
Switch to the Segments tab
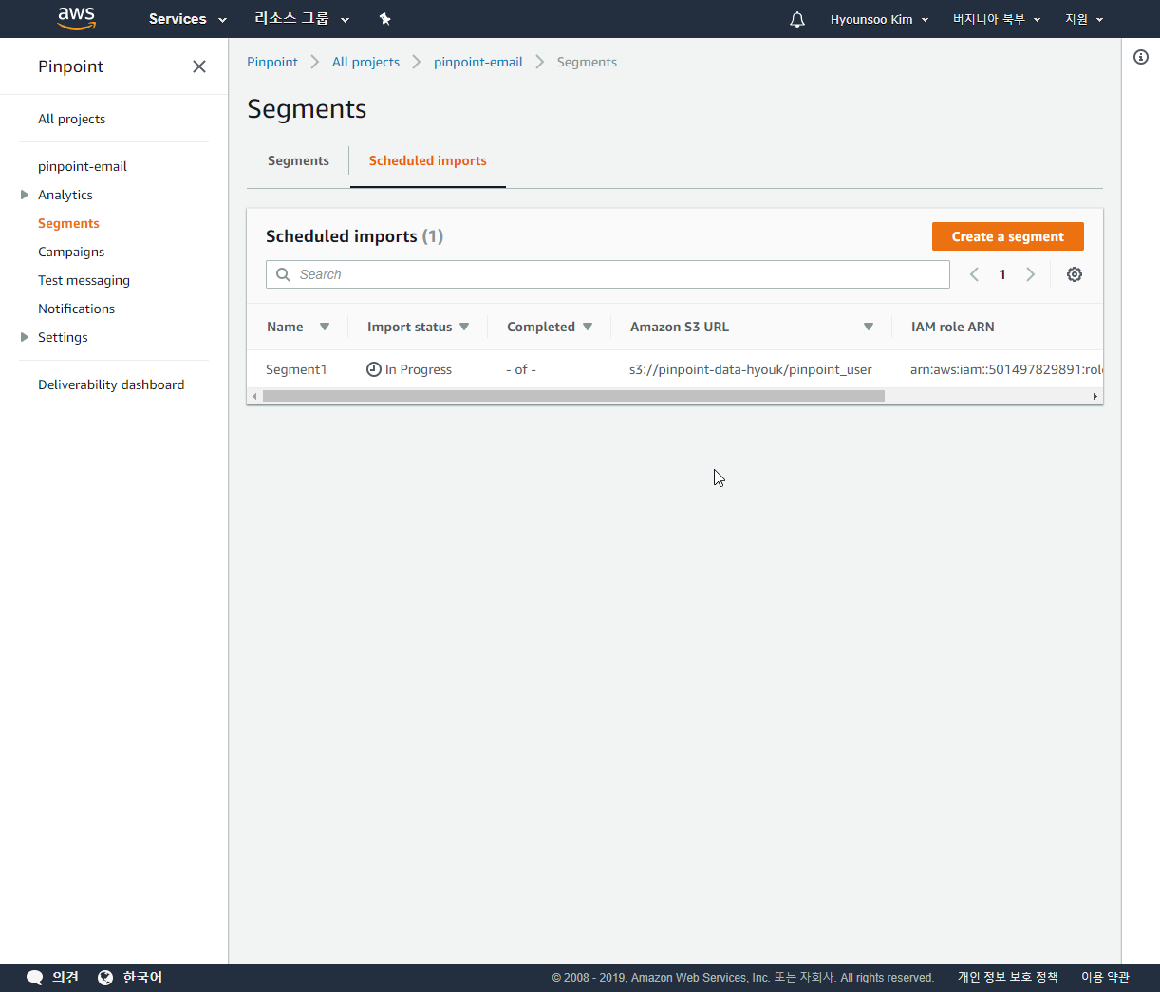[x=298, y=160]
